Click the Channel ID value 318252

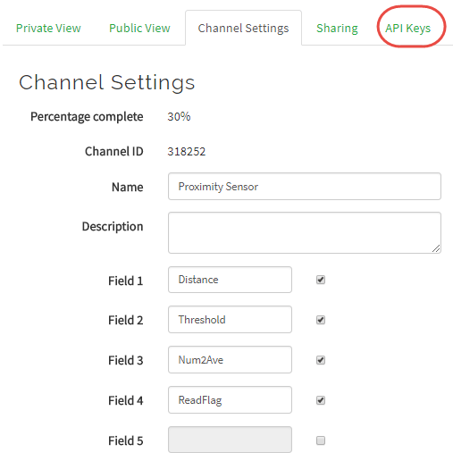[x=187, y=152]
